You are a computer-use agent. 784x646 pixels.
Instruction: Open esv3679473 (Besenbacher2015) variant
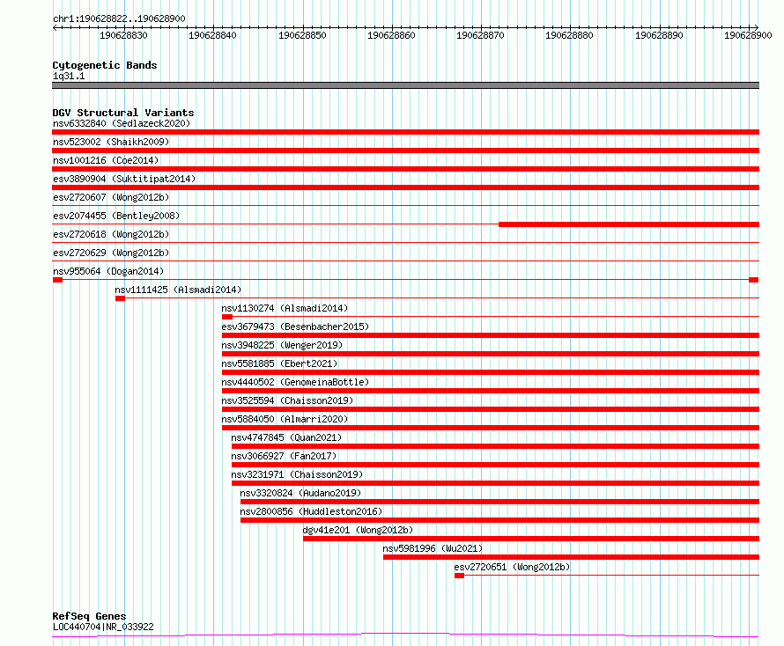pyautogui.click(x=295, y=327)
